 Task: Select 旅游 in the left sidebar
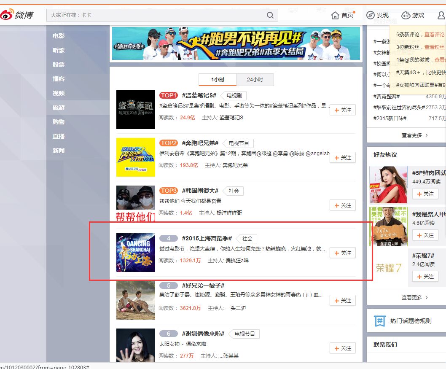tap(59, 108)
